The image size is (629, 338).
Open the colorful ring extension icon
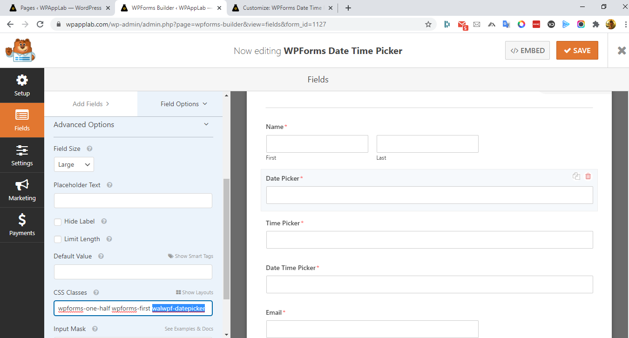[x=521, y=24]
